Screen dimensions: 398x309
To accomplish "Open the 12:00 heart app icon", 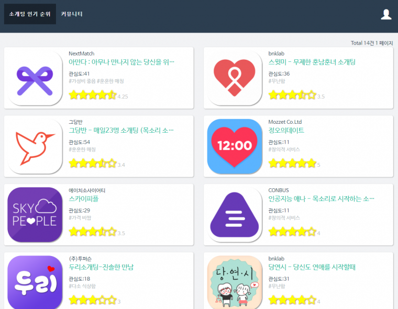I will pyautogui.click(x=235, y=146).
